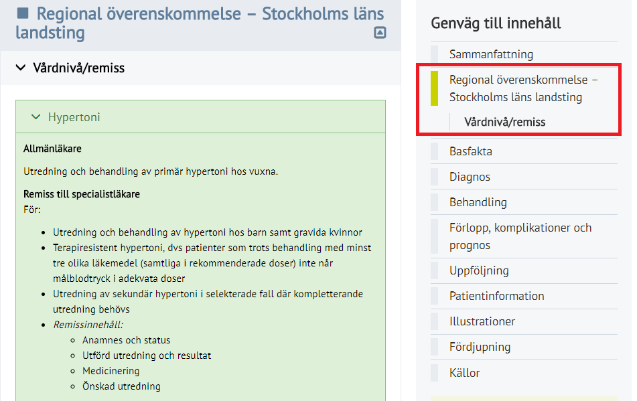Click the Hypertoni panel heading
Screen dimensions: 637x401
(x=74, y=117)
